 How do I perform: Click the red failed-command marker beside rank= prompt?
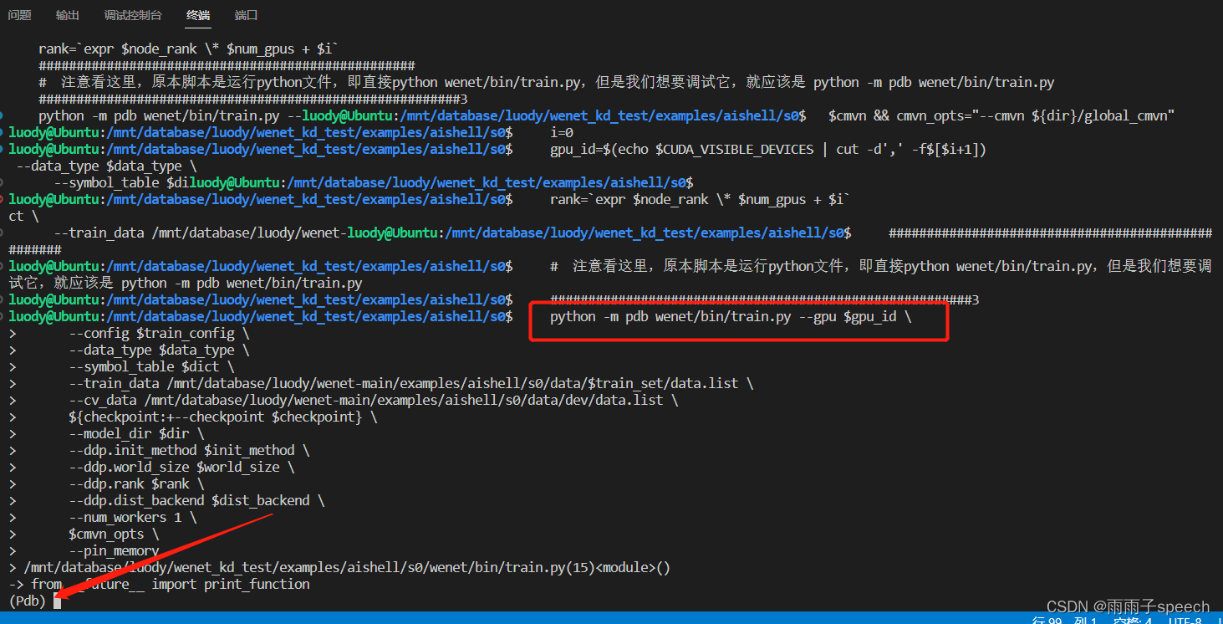pyautogui.click(x=3, y=199)
